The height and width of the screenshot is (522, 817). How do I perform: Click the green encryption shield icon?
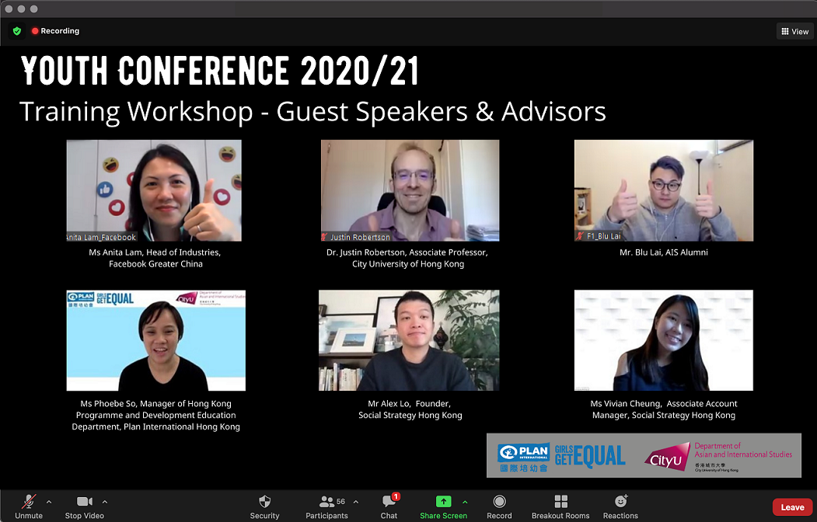pos(16,31)
